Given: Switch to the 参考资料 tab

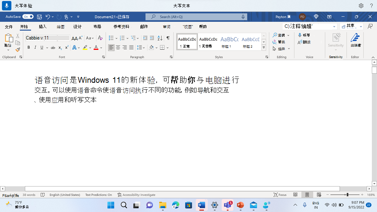Looking at the screenshot, I should 121,27.
